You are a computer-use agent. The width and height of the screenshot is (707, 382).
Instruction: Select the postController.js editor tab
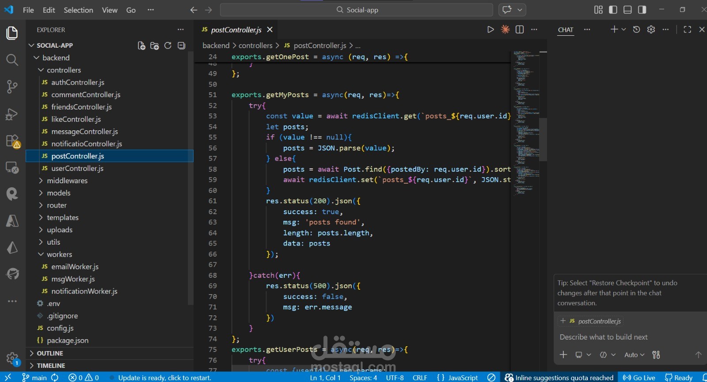coord(236,30)
